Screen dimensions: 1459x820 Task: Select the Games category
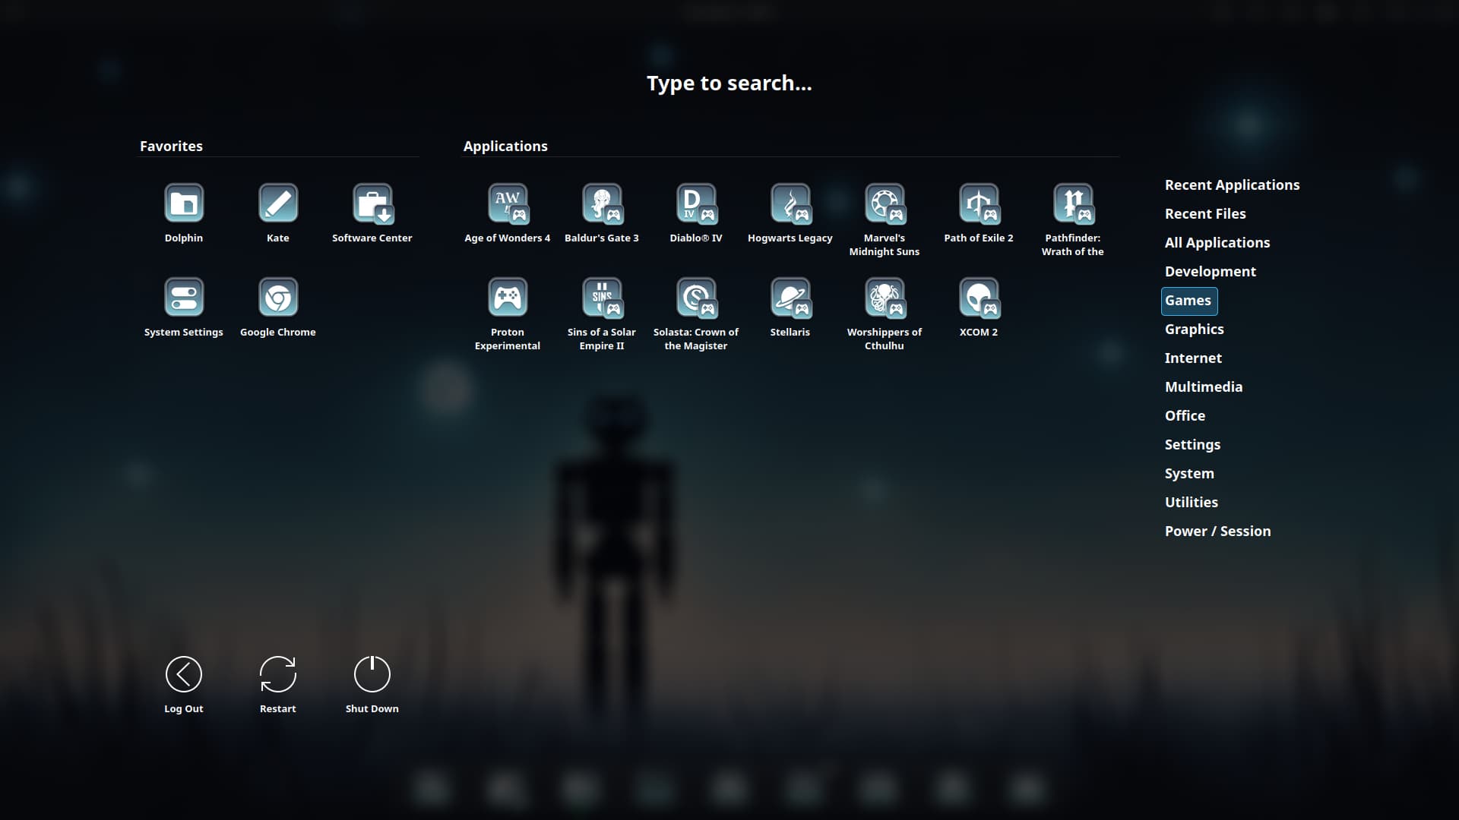point(1188,301)
